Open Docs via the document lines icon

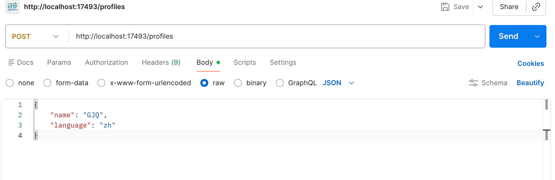coord(11,62)
